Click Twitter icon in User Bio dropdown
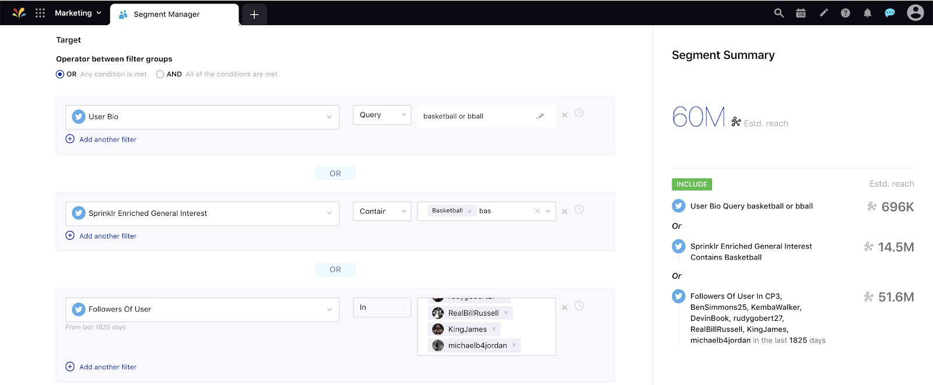Image resolution: width=933 pixels, height=385 pixels. [x=78, y=117]
